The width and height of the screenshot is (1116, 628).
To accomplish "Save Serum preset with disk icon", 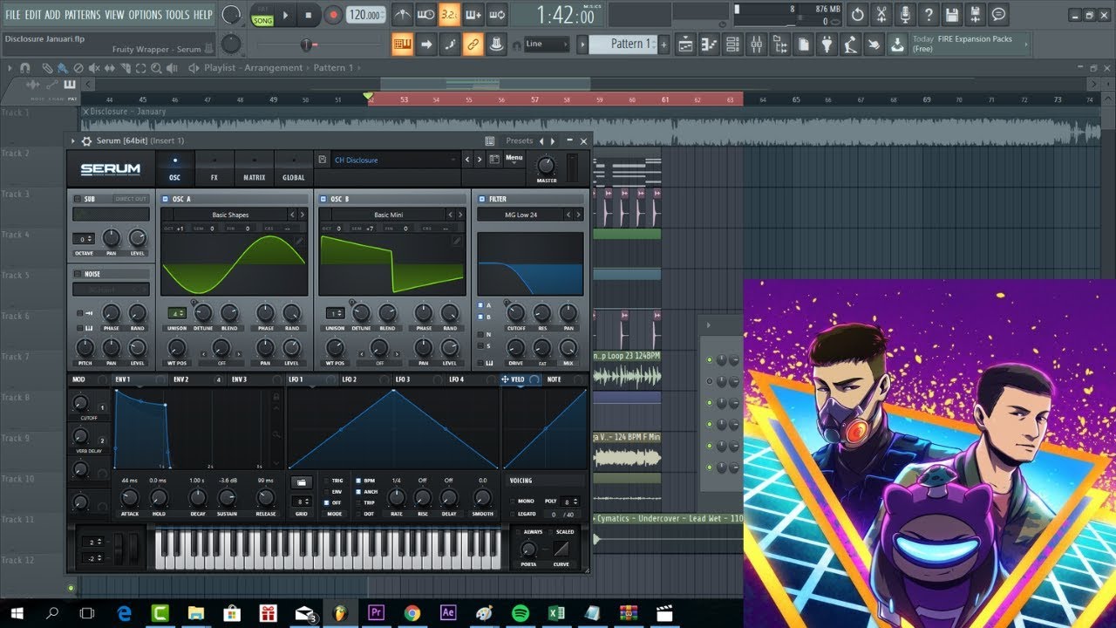I will (x=322, y=160).
